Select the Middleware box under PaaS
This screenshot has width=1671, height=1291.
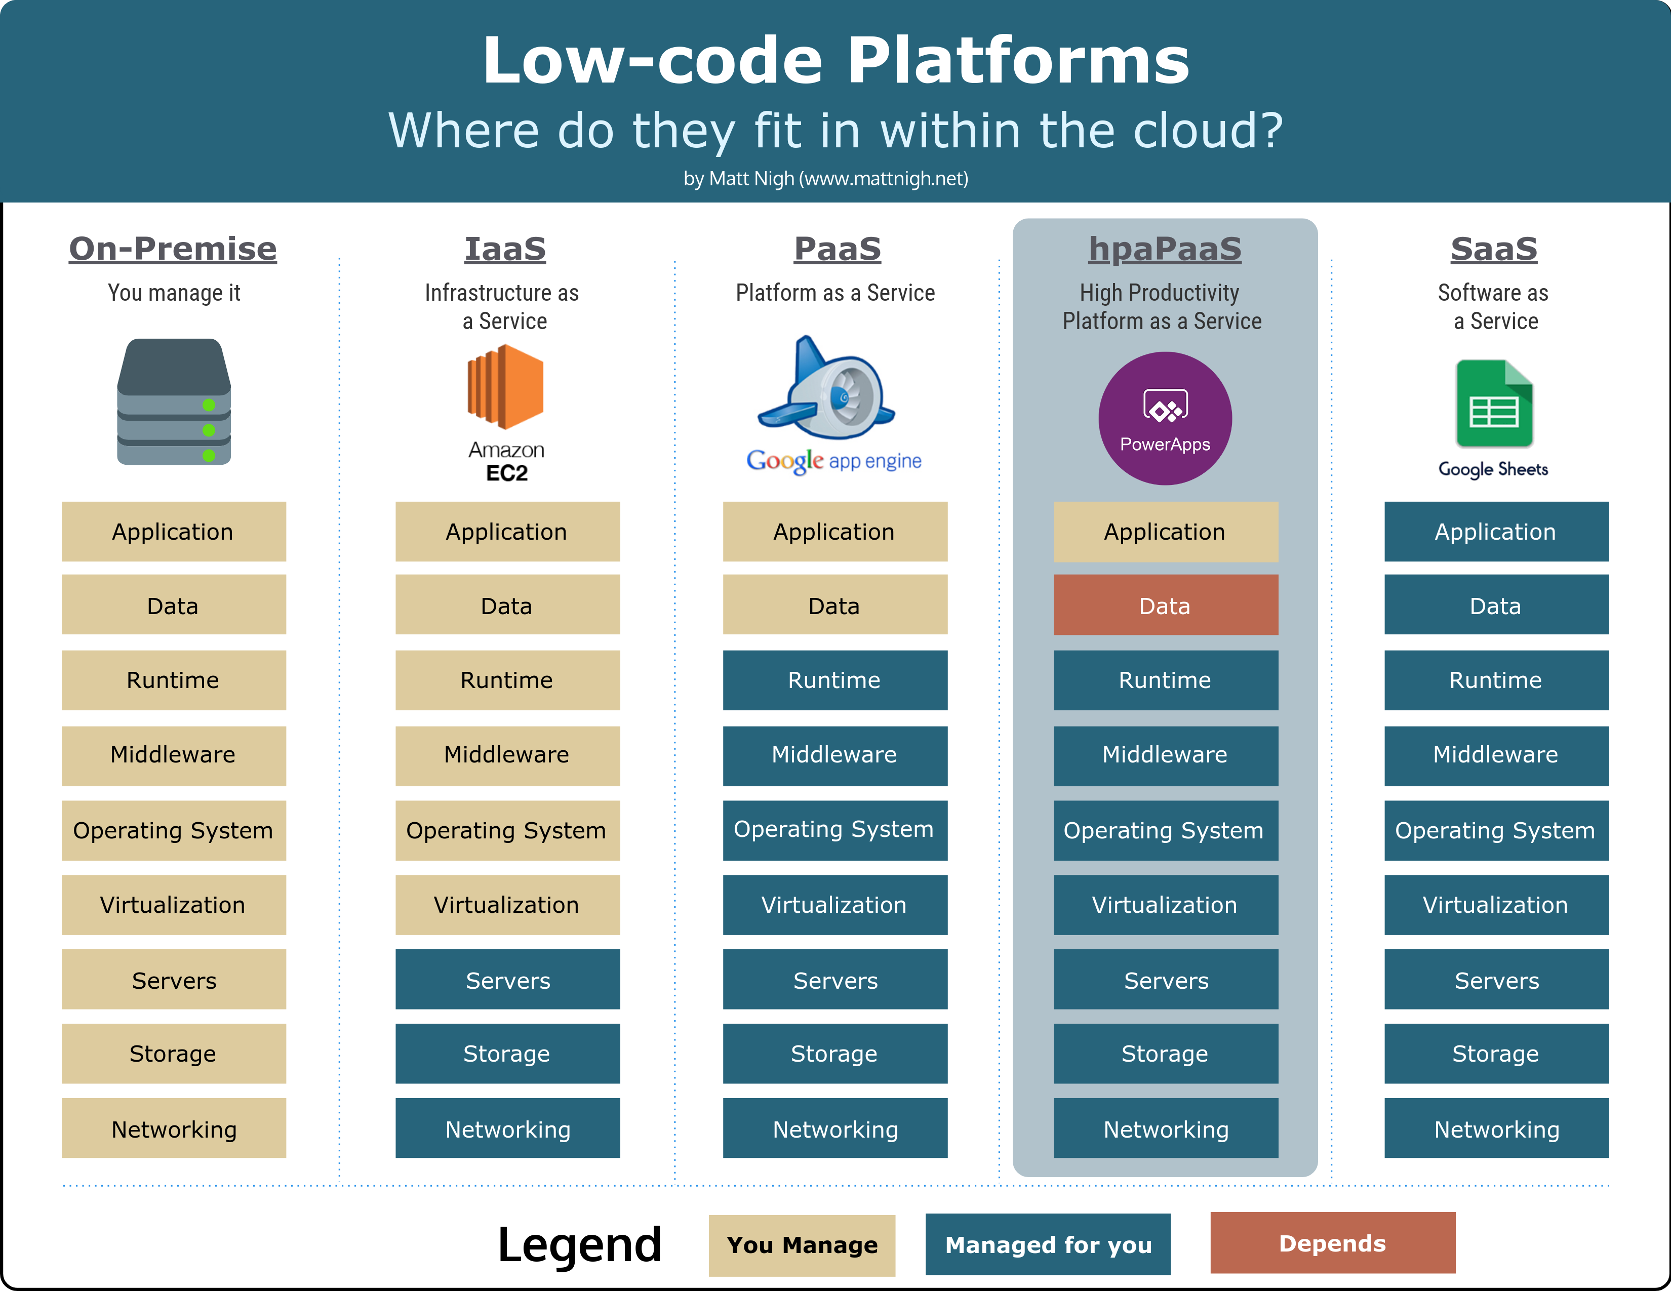click(834, 756)
